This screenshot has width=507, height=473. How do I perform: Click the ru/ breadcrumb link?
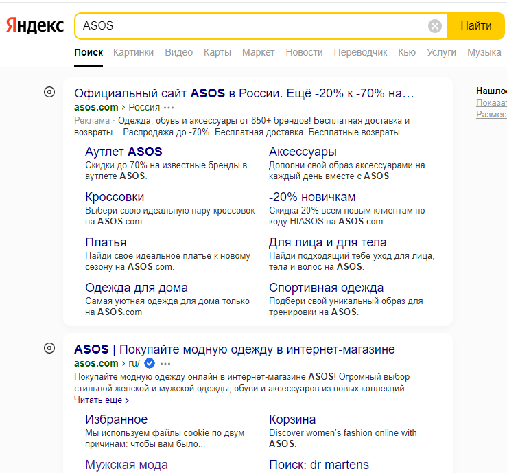[x=134, y=363]
